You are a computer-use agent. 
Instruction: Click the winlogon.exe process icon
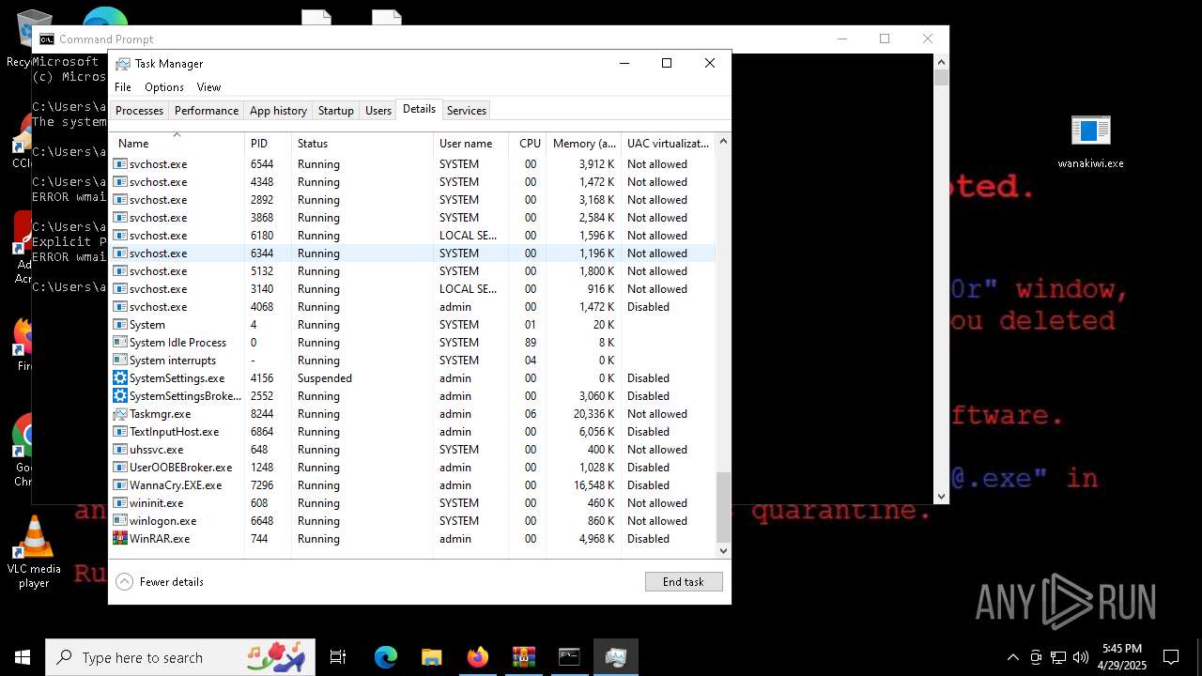pyautogui.click(x=120, y=521)
